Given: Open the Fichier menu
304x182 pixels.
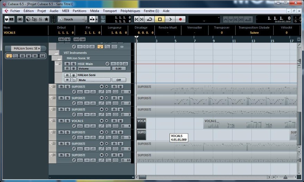Looking at the screenshot, I should pos(15,11).
